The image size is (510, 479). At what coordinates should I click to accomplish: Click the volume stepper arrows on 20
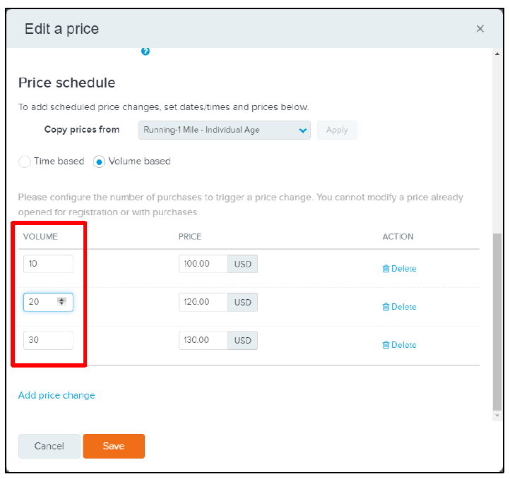(61, 301)
